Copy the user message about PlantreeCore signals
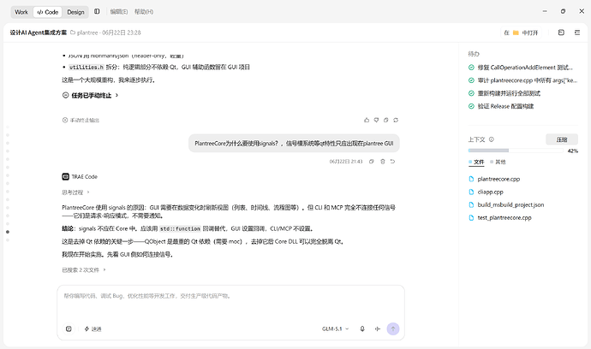 (371, 162)
